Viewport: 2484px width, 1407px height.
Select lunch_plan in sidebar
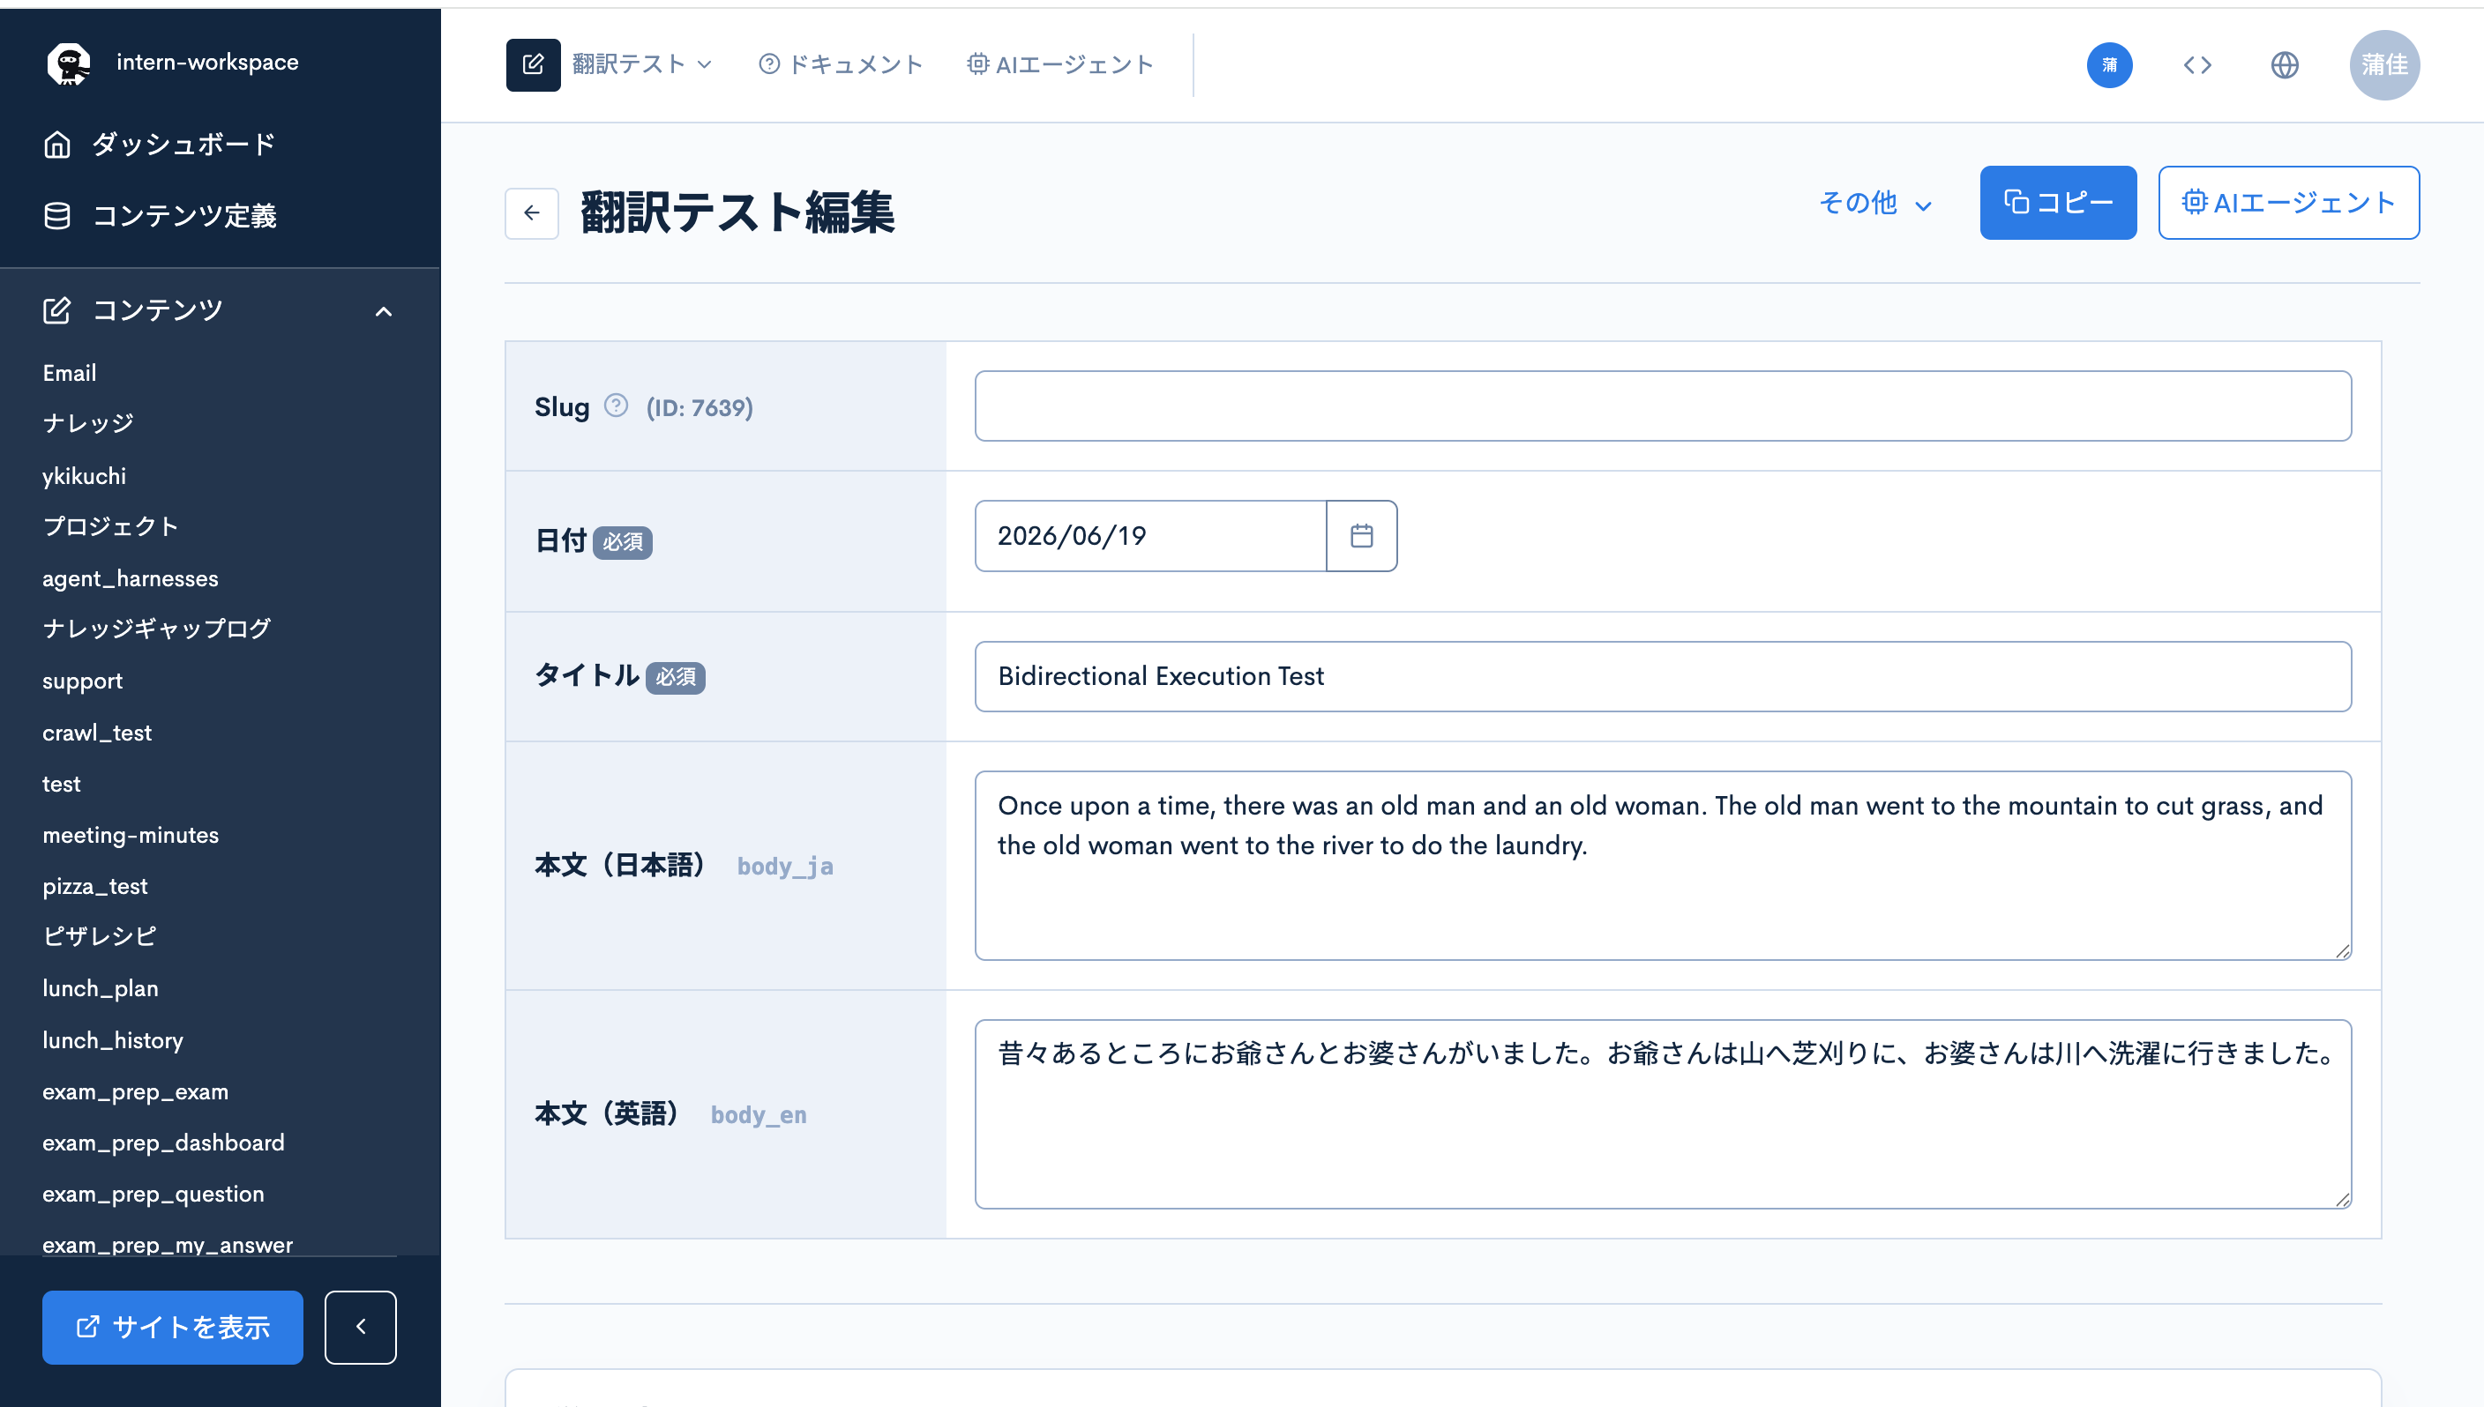(101, 988)
